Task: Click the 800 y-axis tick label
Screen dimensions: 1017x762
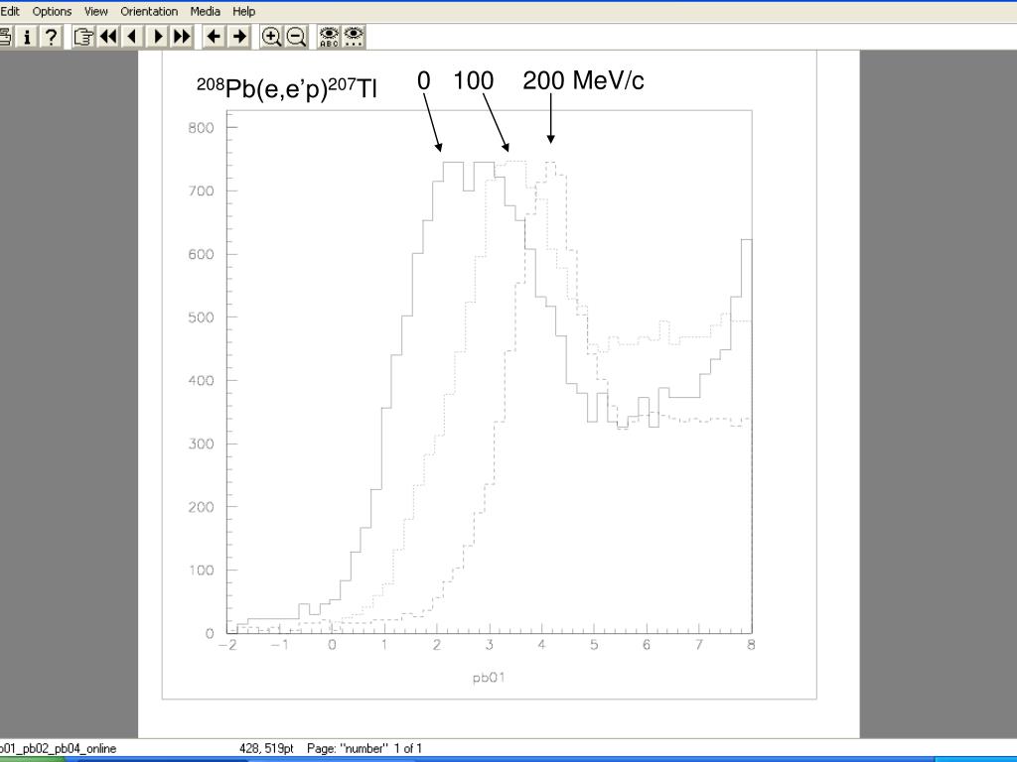Action: click(x=201, y=128)
